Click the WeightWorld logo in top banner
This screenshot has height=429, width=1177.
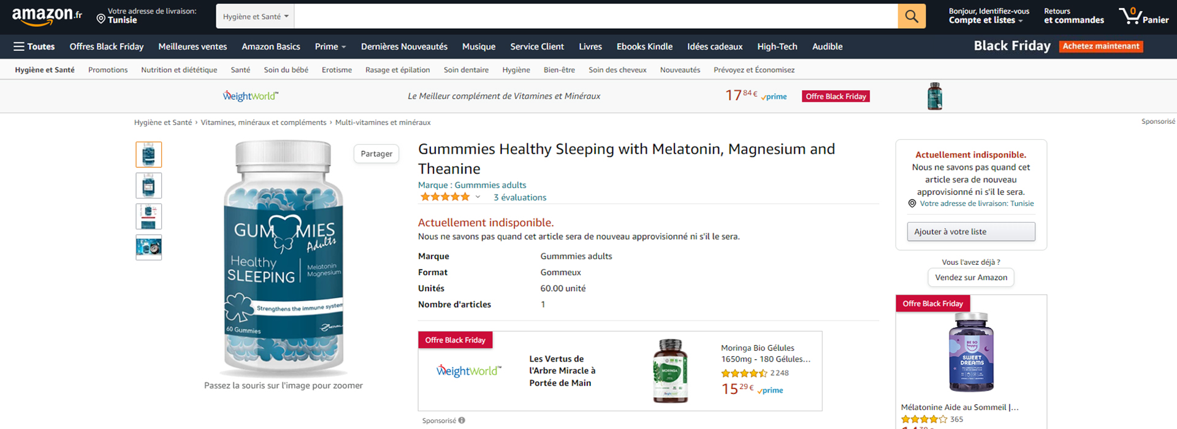coord(250,96)
